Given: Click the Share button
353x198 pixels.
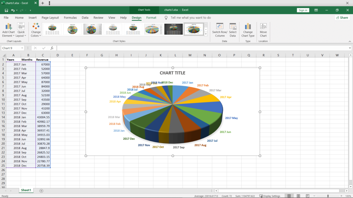Looking at the screenshot, I should pyautogui.click(x=342, y=18).
